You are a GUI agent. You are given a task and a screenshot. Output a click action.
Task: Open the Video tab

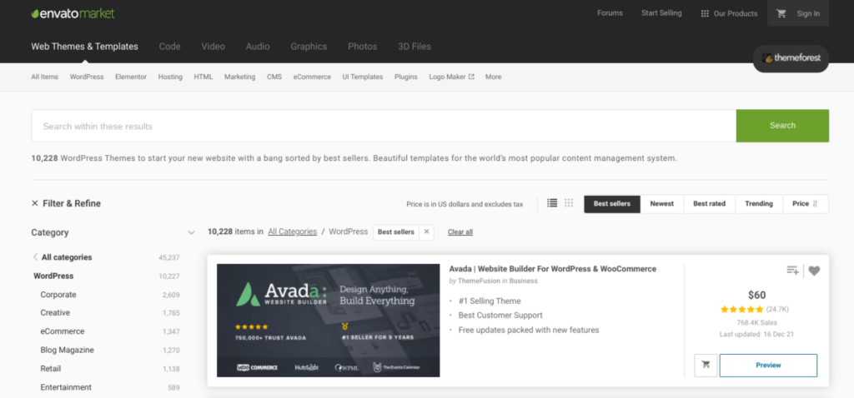pyautogui.click(x=213, y=47)
